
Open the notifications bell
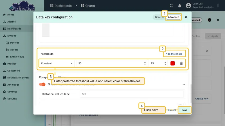click(x=179, y=6)
